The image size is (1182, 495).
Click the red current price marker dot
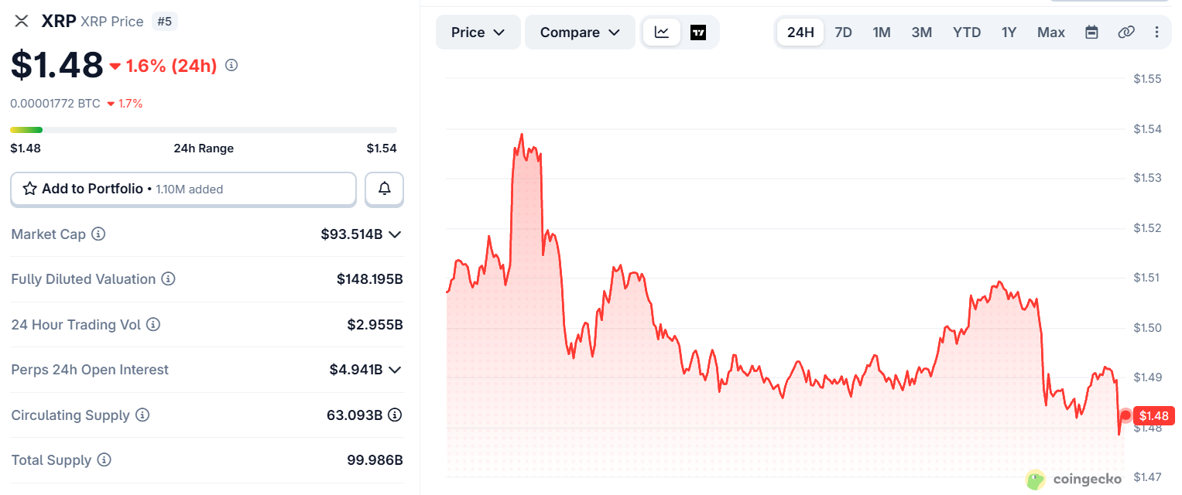[x=1125, y=415]
